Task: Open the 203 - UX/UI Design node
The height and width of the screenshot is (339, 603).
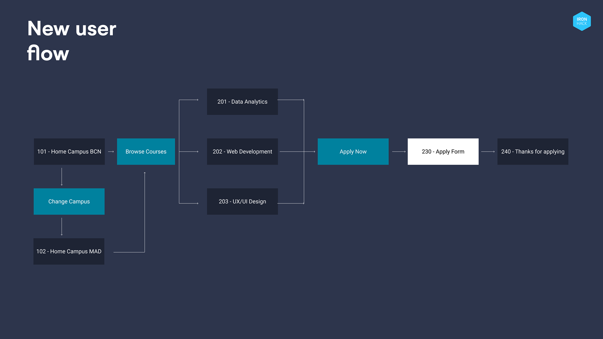Action: [x=242, y=202]
